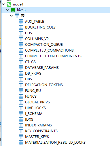Select the COLUMNS_V2 table
This screenshot has height=146, width=110.
pos(37,39)
